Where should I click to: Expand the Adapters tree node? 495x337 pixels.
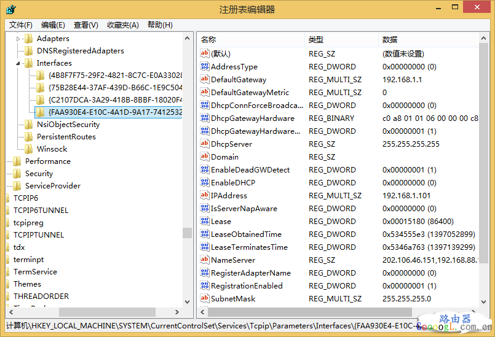click(x=18, y=39)
